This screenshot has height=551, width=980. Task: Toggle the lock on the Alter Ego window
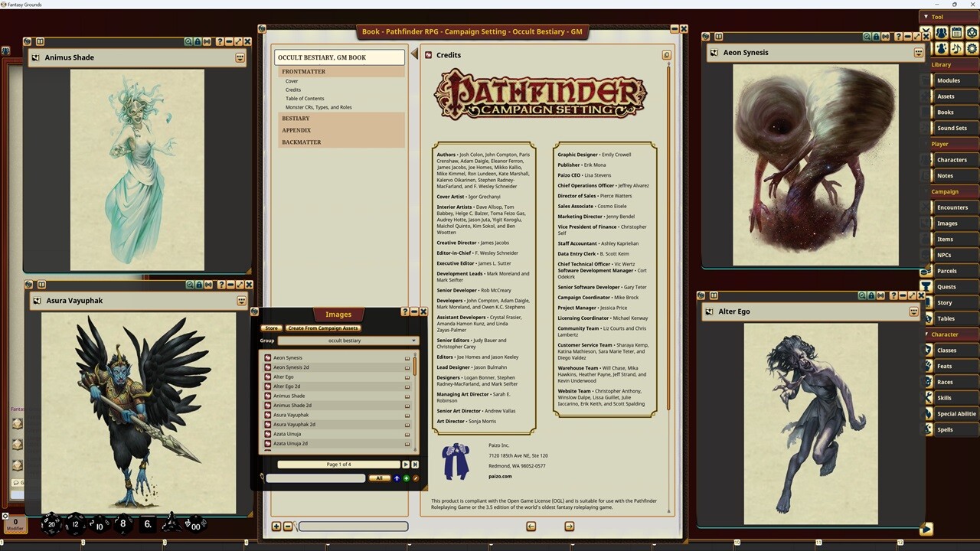[x=871, y=296]
